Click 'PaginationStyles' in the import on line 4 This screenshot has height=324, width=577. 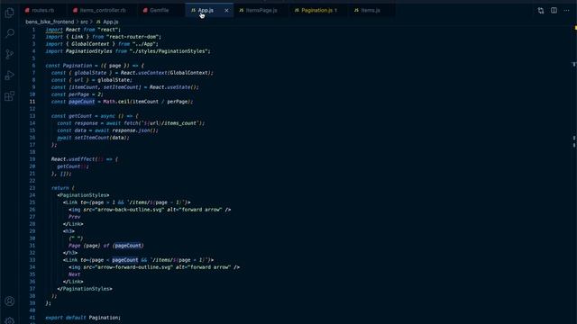pyautogui.click(x=88, y=51)
